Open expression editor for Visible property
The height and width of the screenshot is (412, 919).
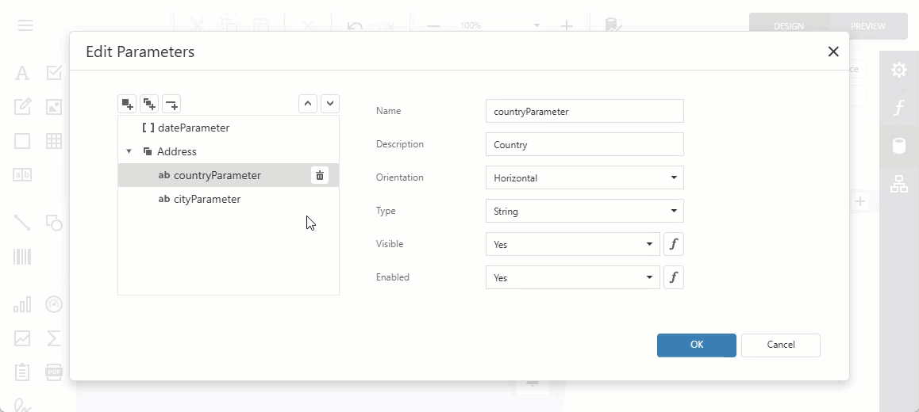point(674,244)
